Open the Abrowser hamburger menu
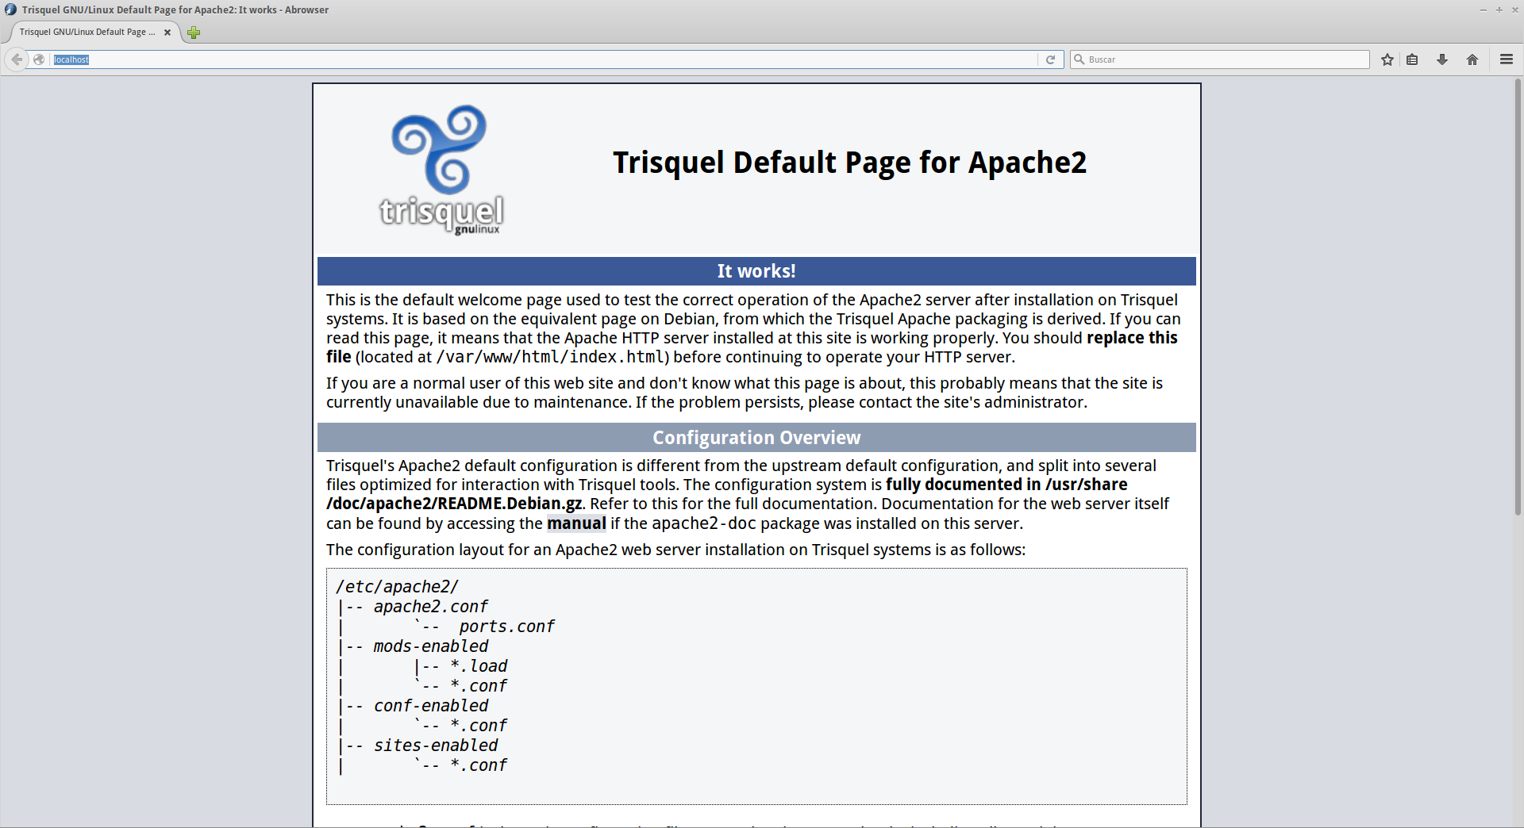This screenshot has width=1524, height=828. [1506, 59]
